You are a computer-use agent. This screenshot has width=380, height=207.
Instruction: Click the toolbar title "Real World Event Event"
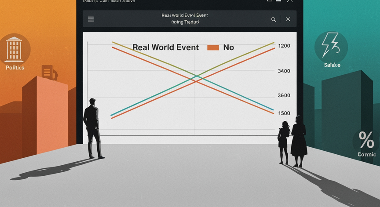(185, 15)
